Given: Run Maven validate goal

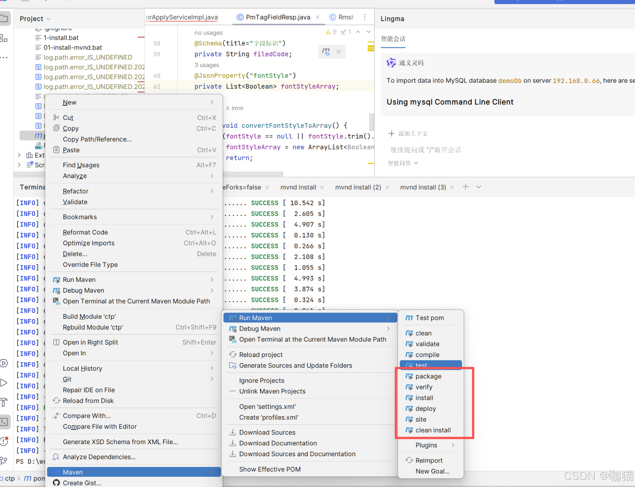Looking at the screenshot, I should point(431,344).
